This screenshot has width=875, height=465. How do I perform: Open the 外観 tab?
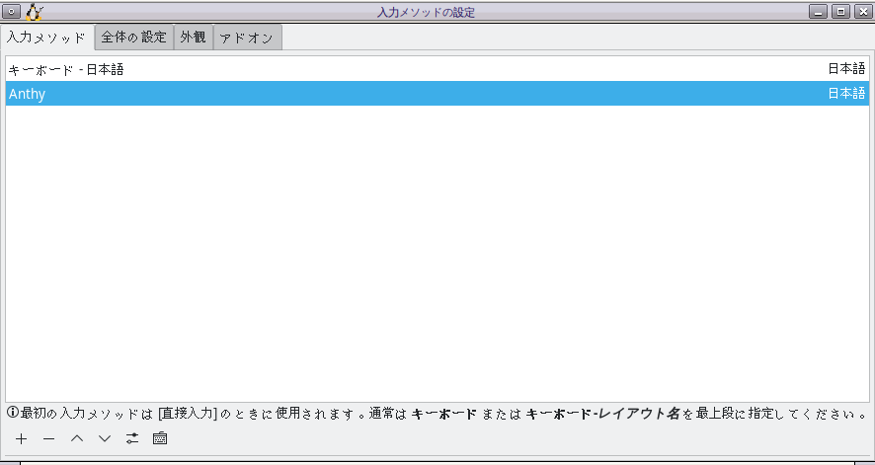click(x=194, y=38)
